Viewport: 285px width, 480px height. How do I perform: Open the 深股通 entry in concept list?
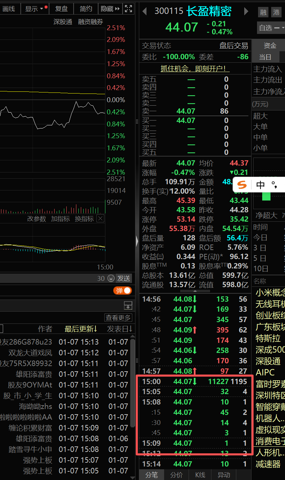pyautogui.click(x=268, y=361)
